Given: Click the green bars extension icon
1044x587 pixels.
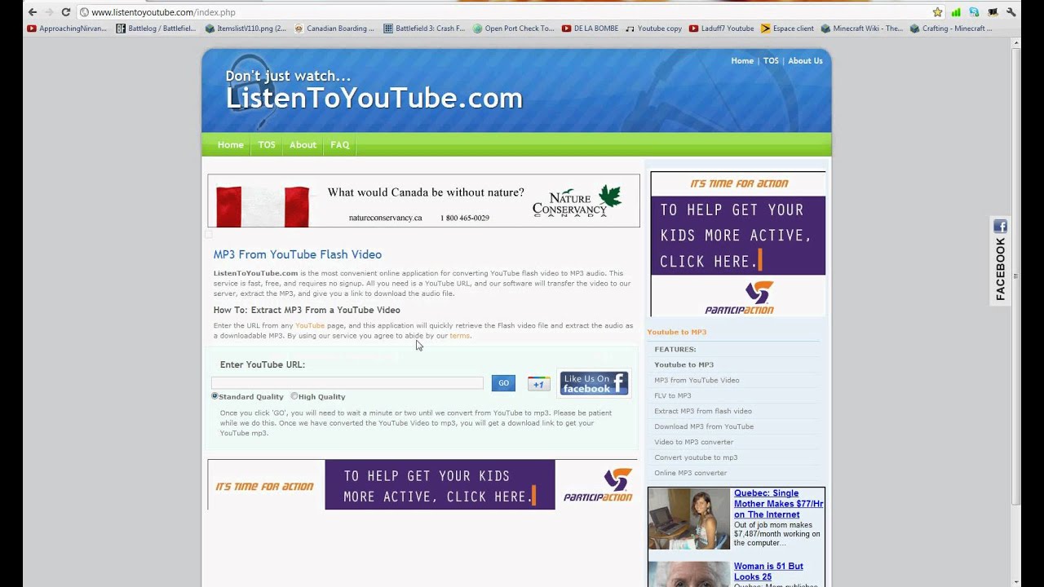Looking at the screenshot, I should [x=956, y=12].
